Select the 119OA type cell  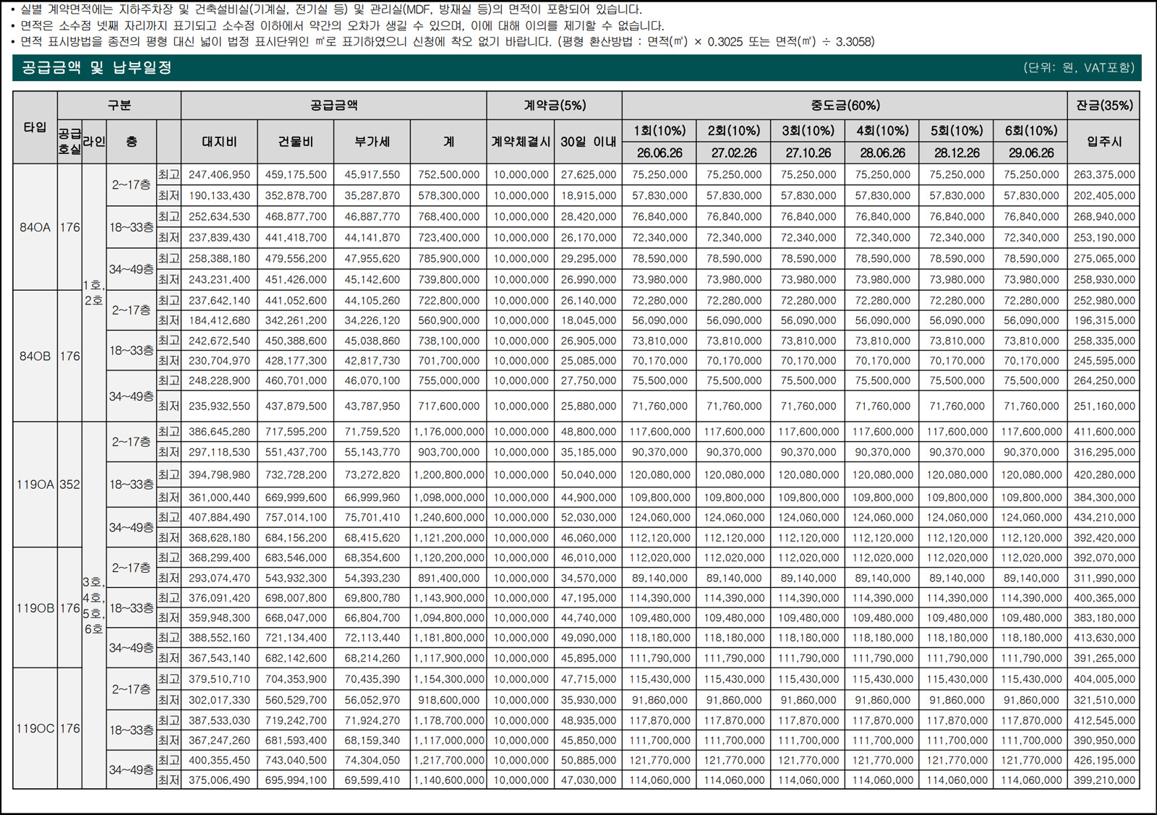point(35,485)
